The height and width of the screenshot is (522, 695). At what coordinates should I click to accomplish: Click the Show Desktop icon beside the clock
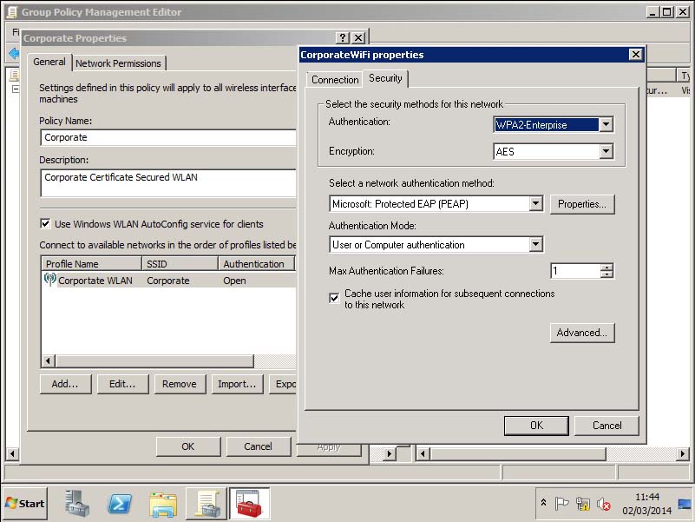pos(685,504)
